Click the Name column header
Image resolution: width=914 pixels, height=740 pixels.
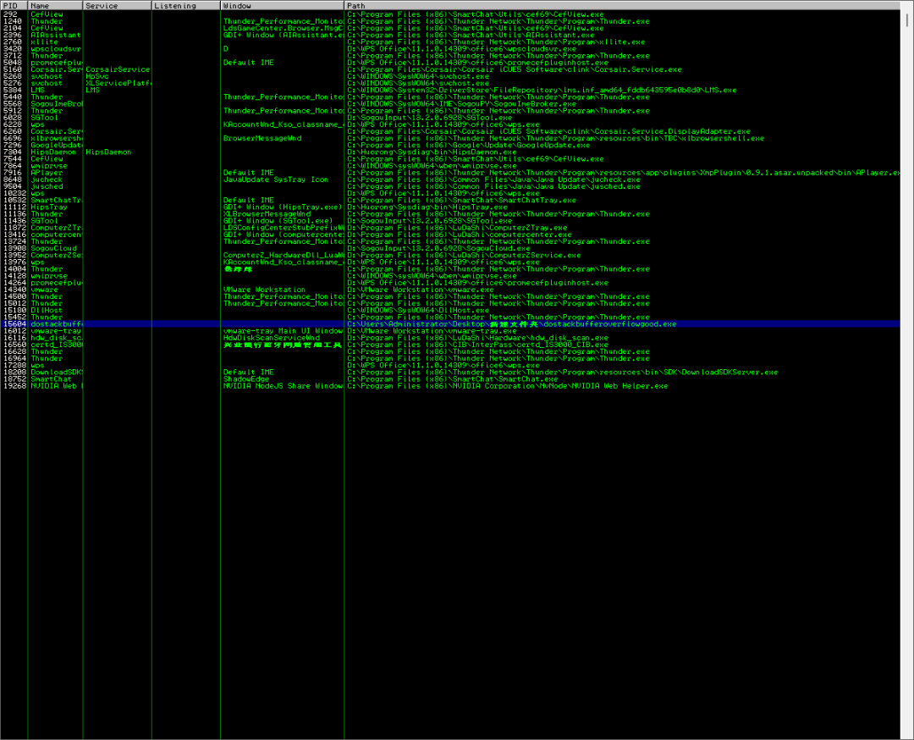tap(55, 5)
